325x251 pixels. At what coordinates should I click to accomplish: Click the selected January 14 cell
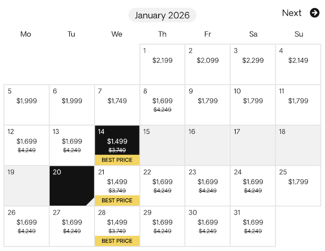(x=117, y=145)
